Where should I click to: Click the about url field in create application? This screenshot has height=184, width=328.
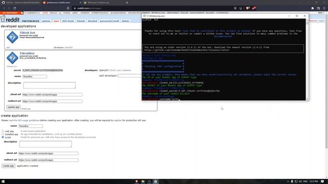click(x=48, y=153)
